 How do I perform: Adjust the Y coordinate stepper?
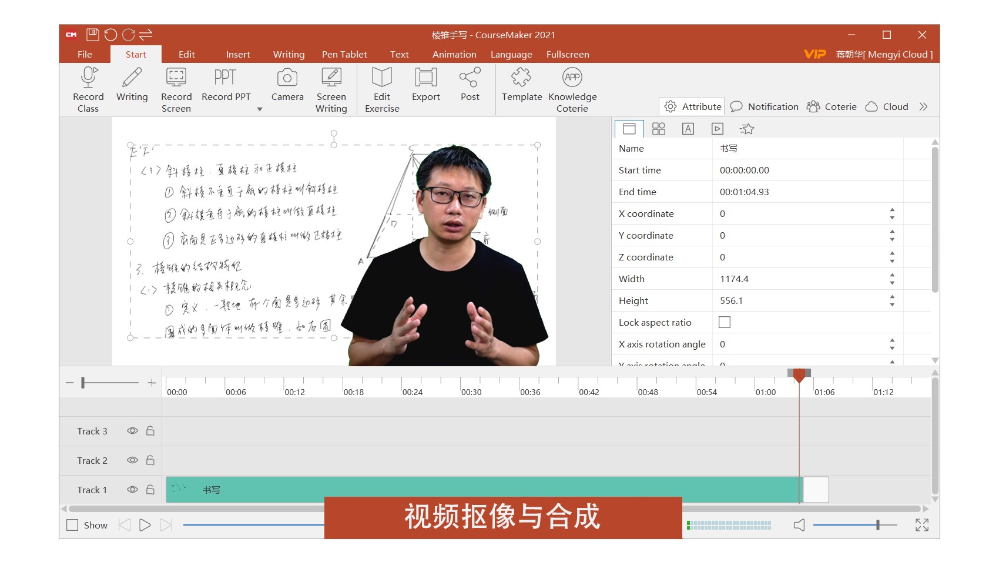tap(892, 235)
